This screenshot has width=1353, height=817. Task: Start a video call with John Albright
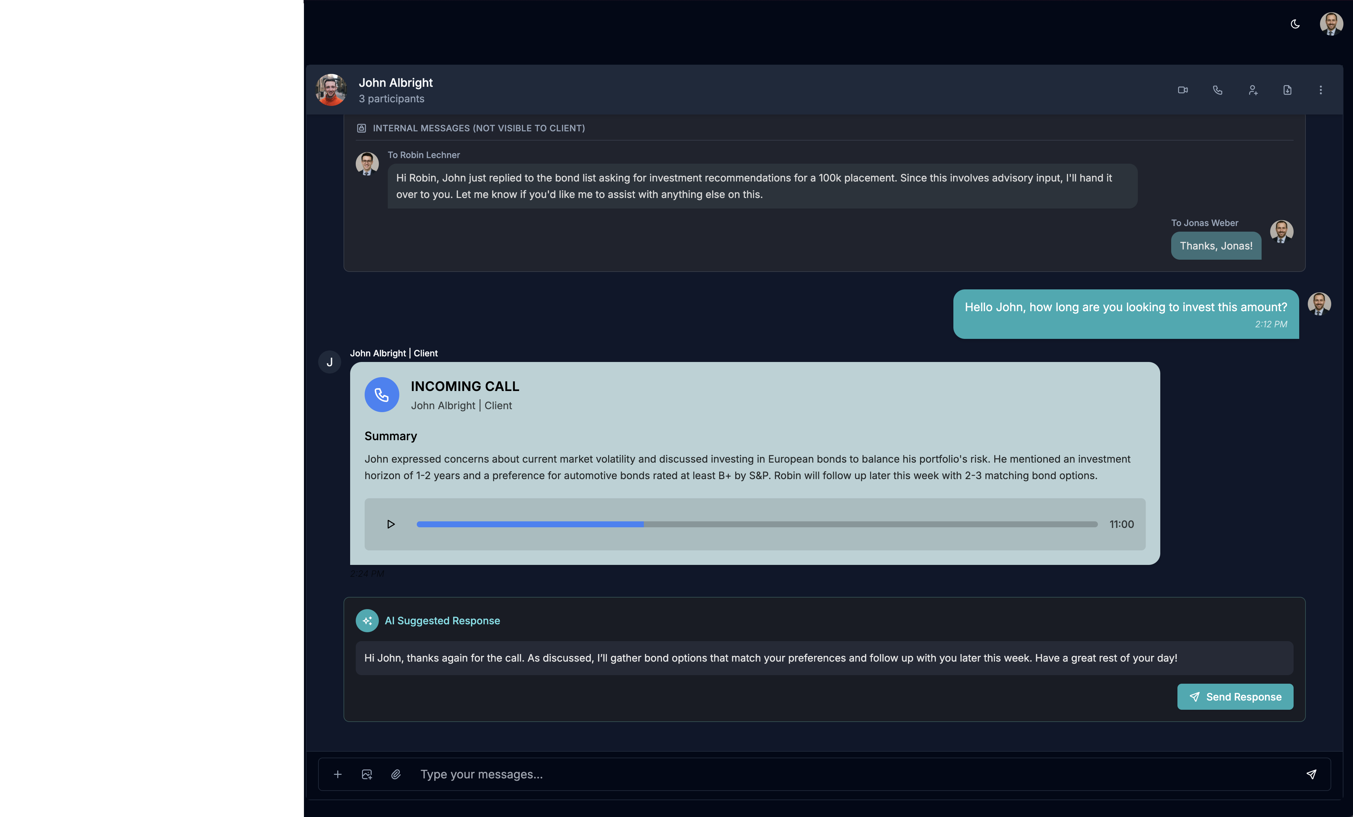coord(1182,90)
